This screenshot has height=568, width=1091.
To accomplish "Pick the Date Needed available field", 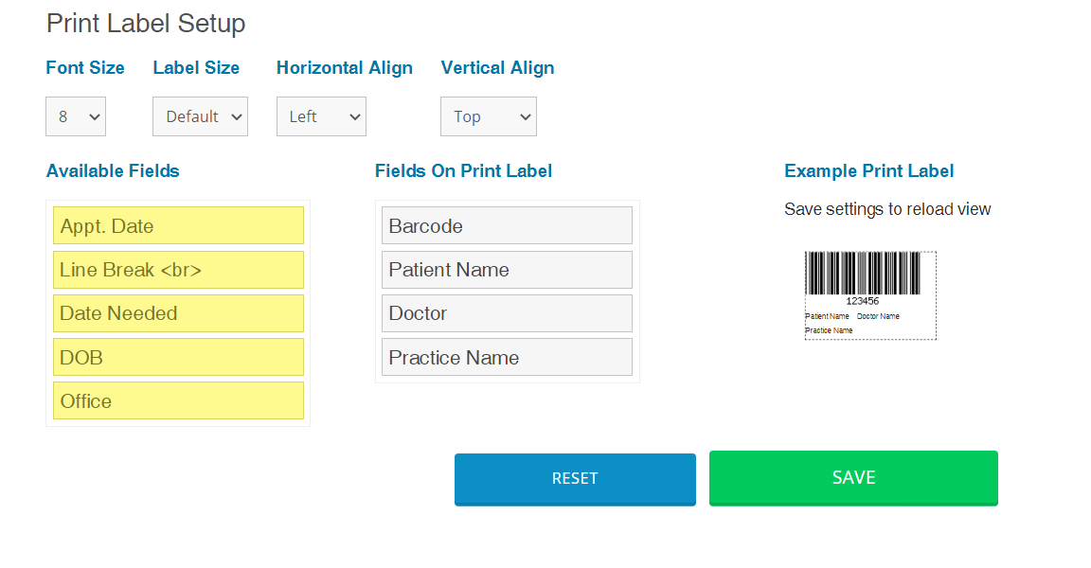I will pos(178,313).
